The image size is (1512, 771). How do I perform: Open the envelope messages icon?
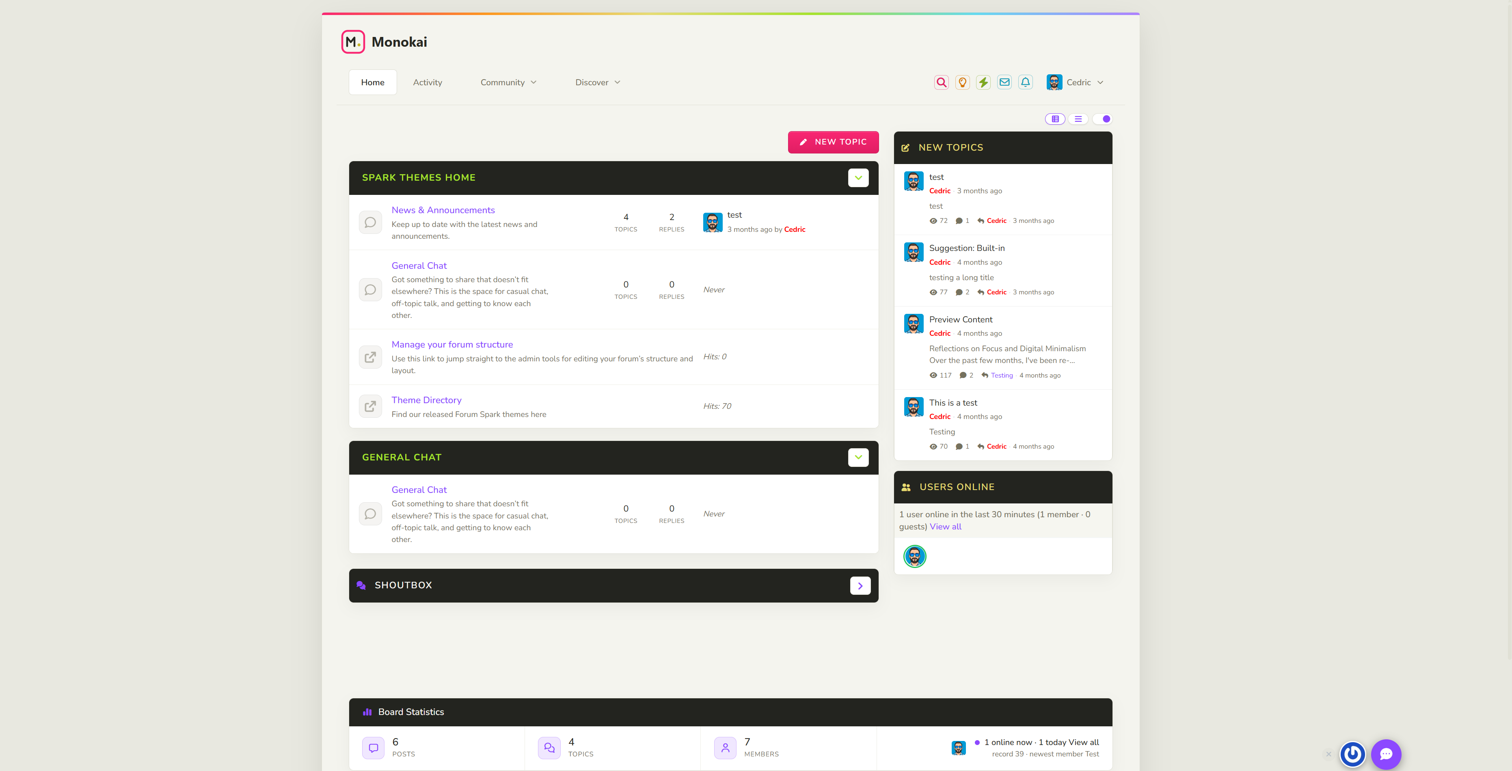(x=1005, y=83)
